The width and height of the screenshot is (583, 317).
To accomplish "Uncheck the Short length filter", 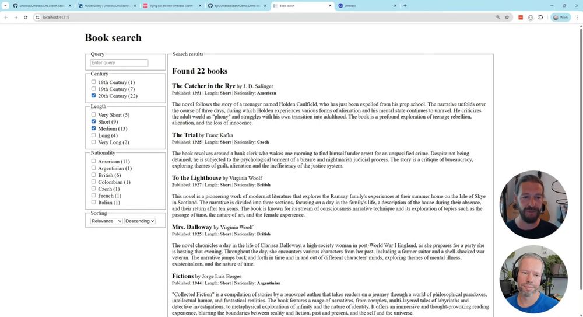I will [93, 121].
